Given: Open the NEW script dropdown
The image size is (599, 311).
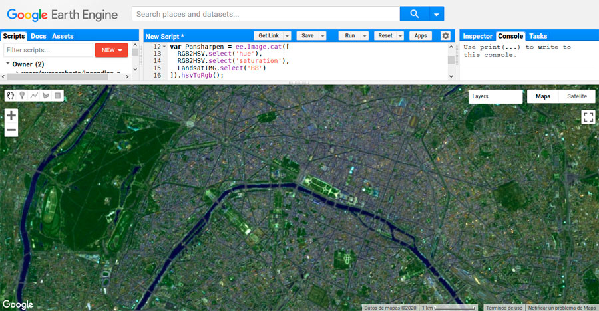Looking at the screenshot, I should 112,50.
